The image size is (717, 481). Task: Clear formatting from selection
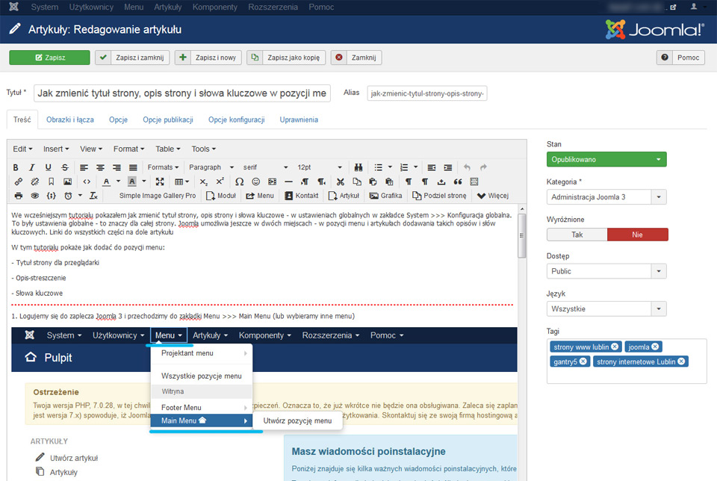click(x=93, y=196)
